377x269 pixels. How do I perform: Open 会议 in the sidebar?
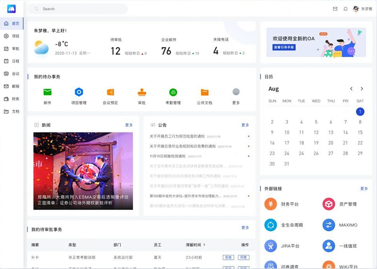click(x=12, y=74)
